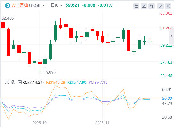
Task: Toggle the RSI2:47.90 cyan line
Action: coord(77,83)
